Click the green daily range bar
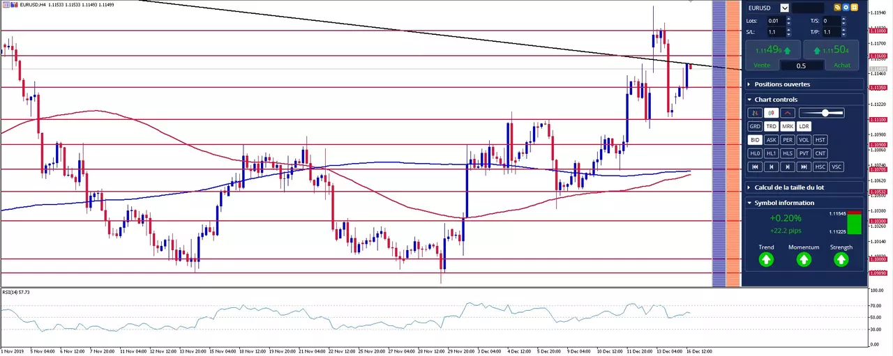Viewport: 893px width, 356px height. point(855,224)
